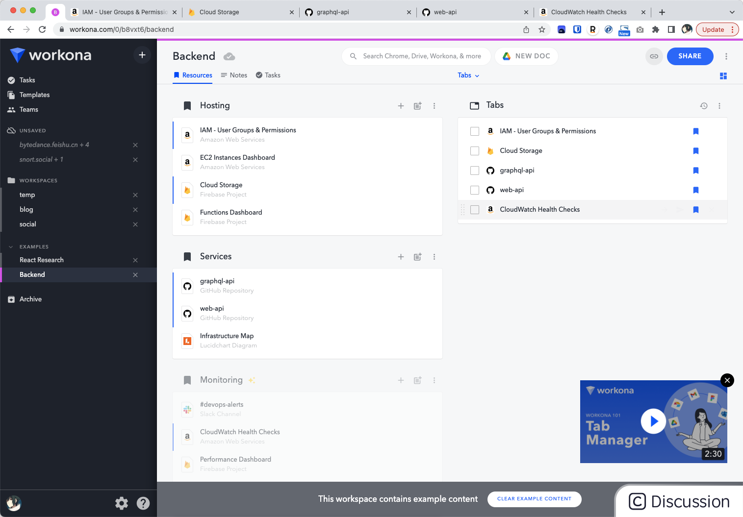Add a resource to Hosting section

401,106
